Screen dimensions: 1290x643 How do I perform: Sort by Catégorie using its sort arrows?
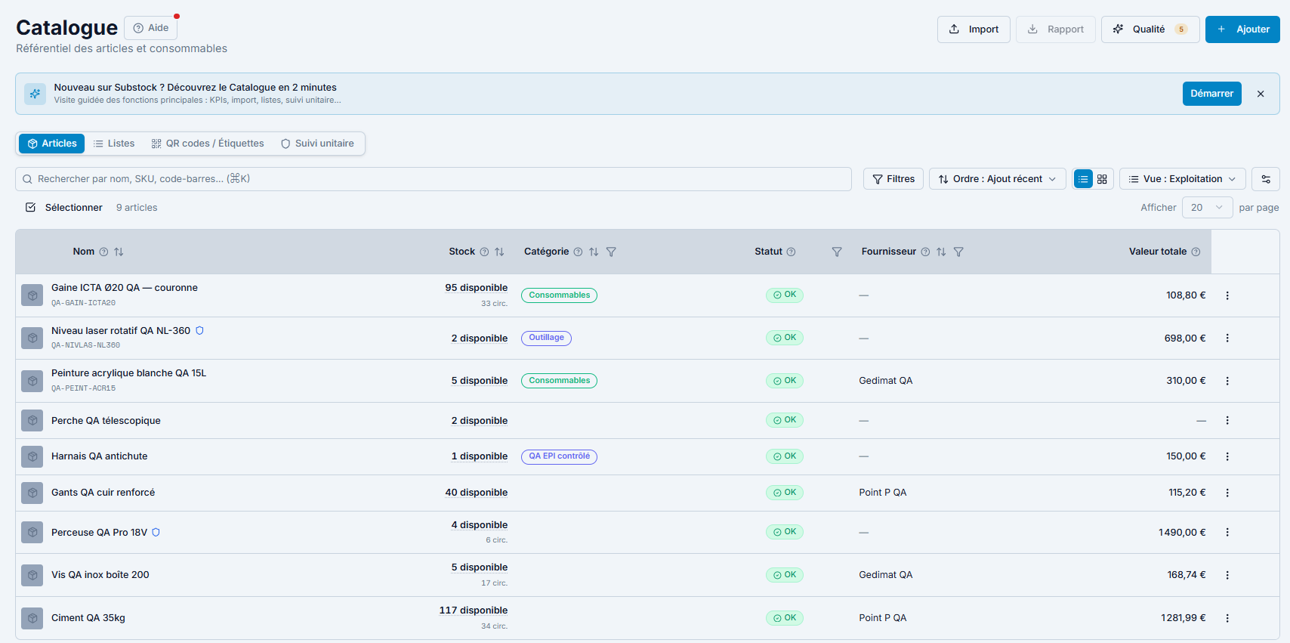click(594, 252)
